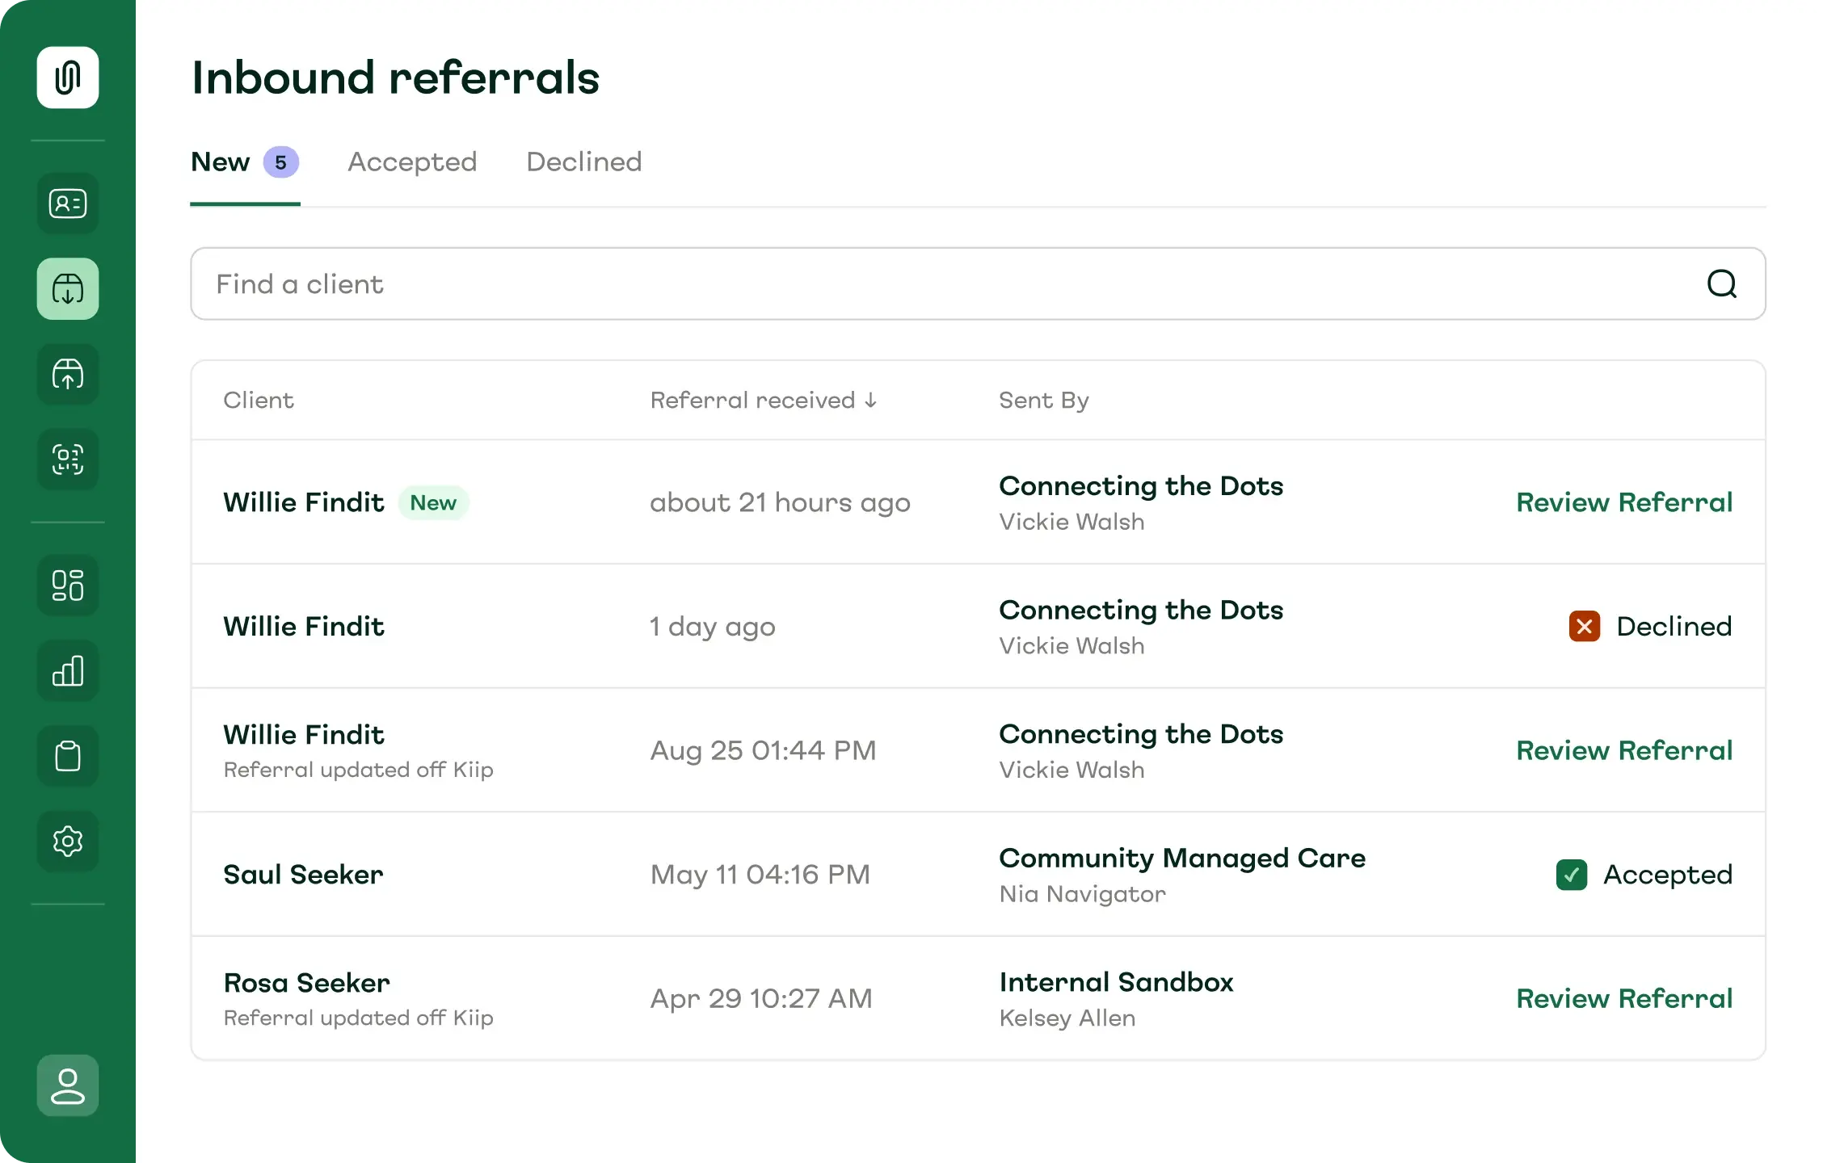This screenshot has width=1823, height=1163.
Task: Click the face scan icon in sidebar
Action: coord(68,460)
